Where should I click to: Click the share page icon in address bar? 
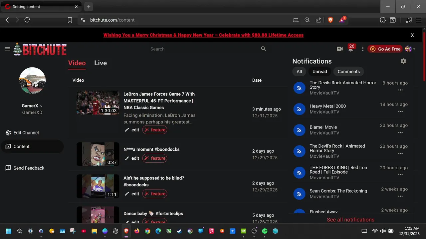pyautogui.click(x=319, y=20)
